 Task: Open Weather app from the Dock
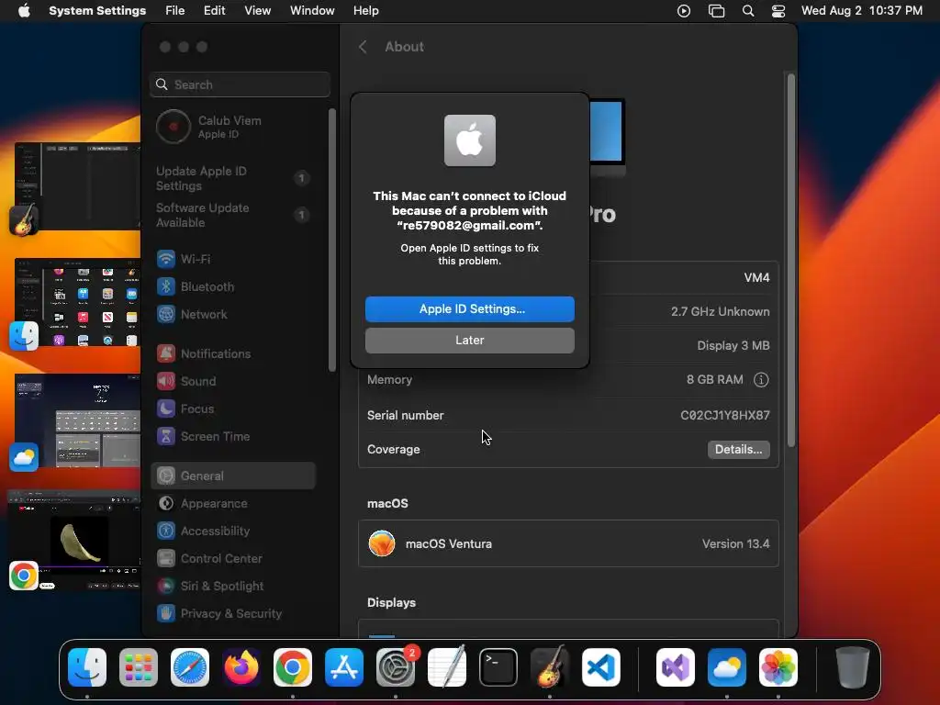point(727,667)
